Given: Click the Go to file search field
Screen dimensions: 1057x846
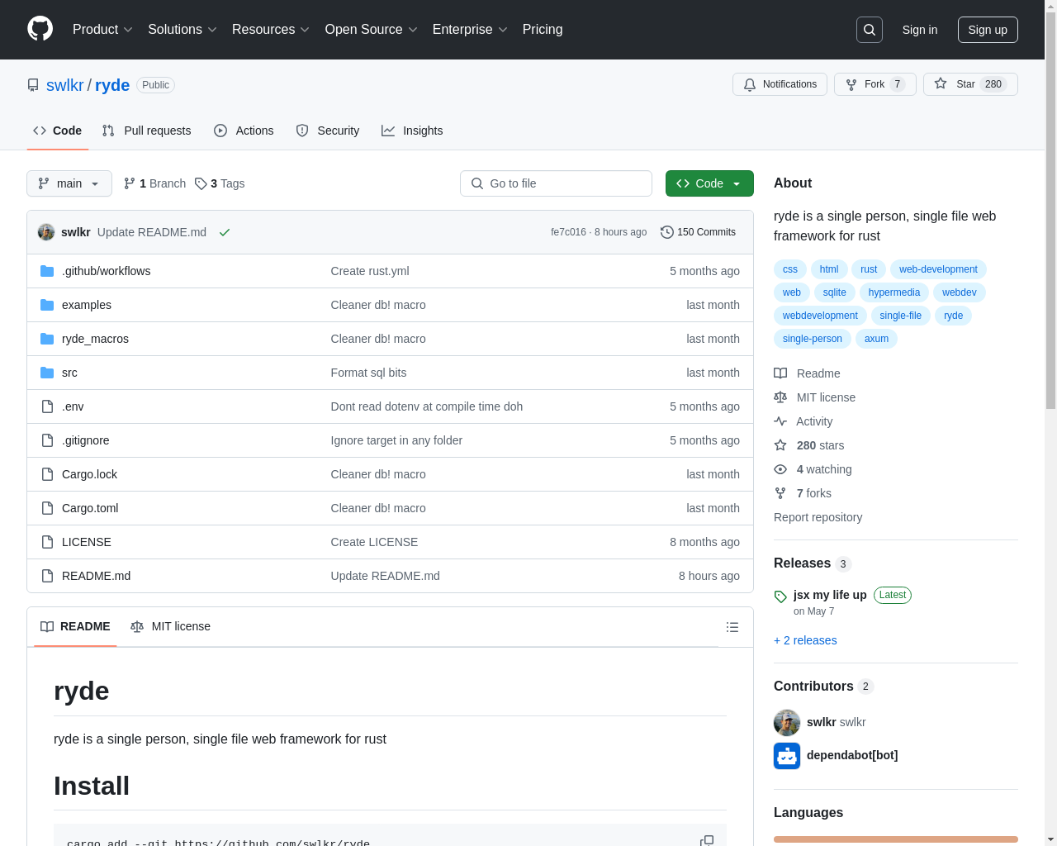Looking at the screenshot, I should point(556,183).
